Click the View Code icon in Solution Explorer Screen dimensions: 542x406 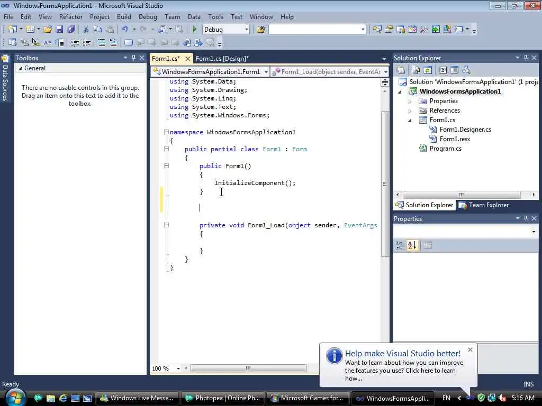coord(443,70)
